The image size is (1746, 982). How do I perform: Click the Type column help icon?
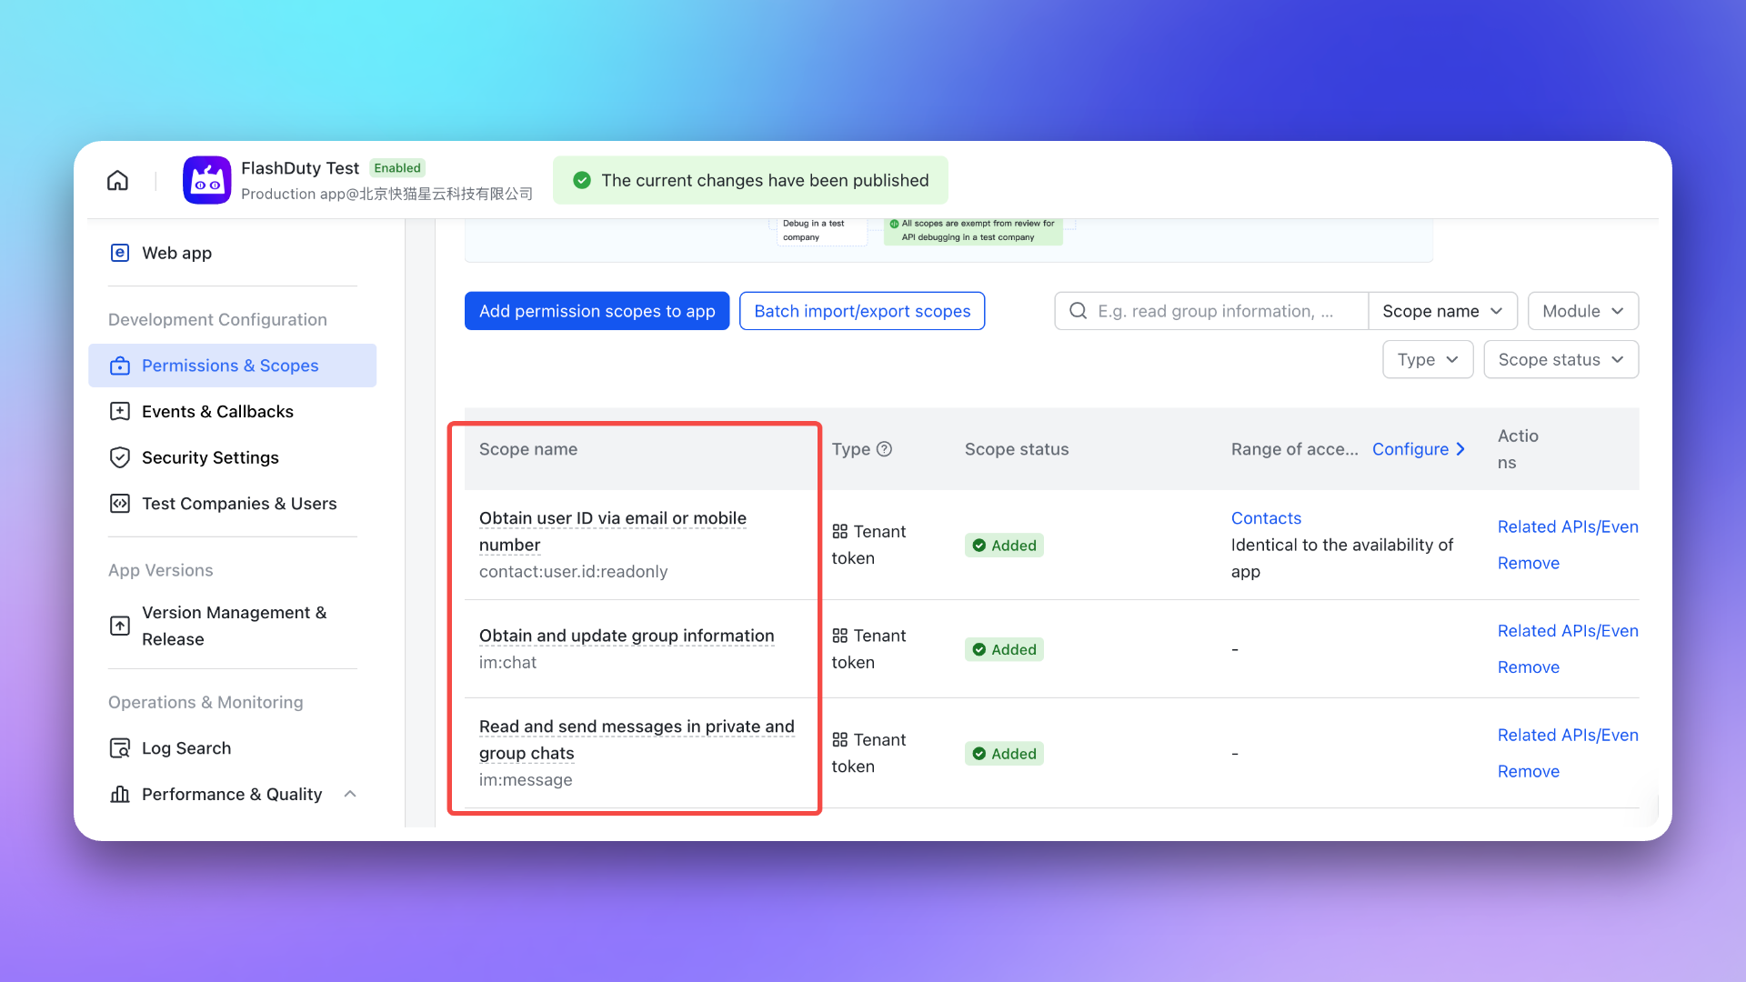[884, 449]
